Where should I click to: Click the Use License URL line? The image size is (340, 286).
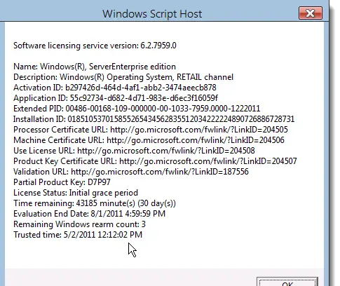(134, 151)
